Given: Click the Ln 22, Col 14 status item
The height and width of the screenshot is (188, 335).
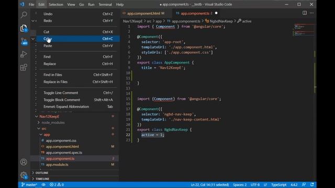Looking at the screenshot, I should (x=210, y=184).
